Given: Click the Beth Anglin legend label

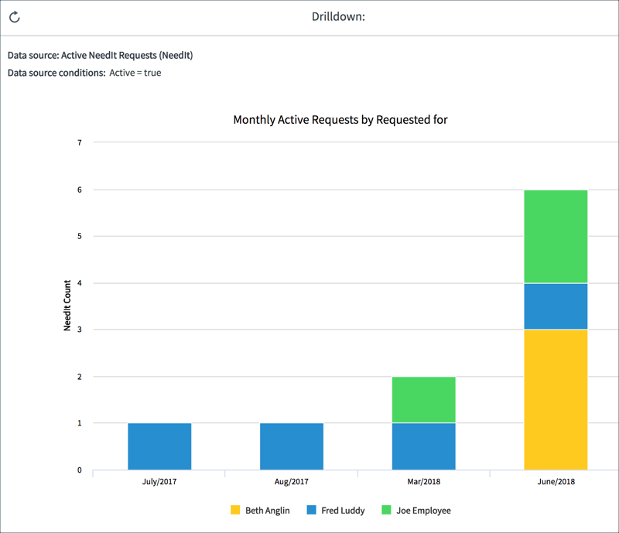Looking at the screenshot, I should [x=268, y=511].
